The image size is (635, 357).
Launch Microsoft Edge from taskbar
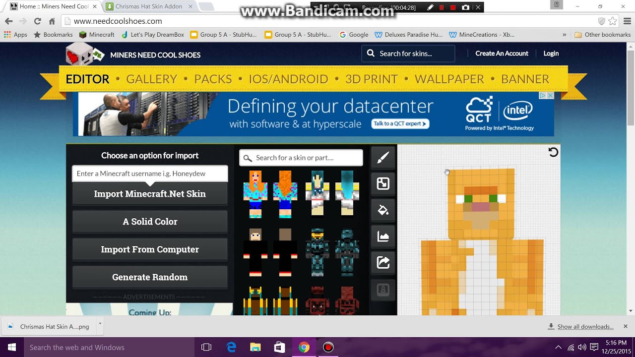[x=231, y=347]
